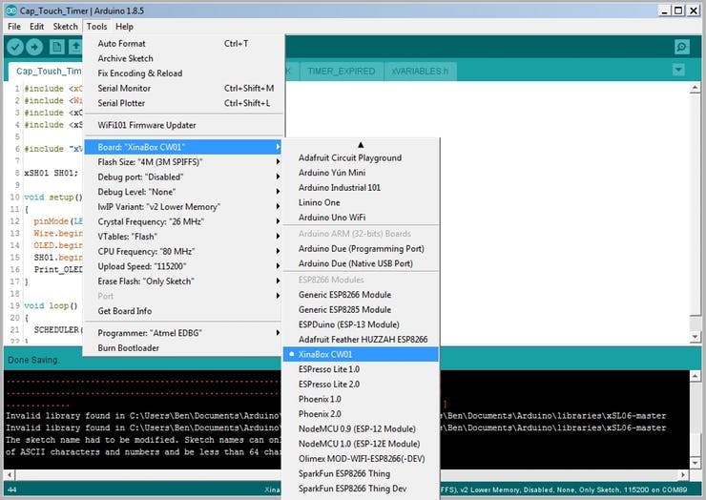This screenshot has width=706, height=500.
Task: Select Arduino Uno WiFi board
Action: [x=361, y=218]
